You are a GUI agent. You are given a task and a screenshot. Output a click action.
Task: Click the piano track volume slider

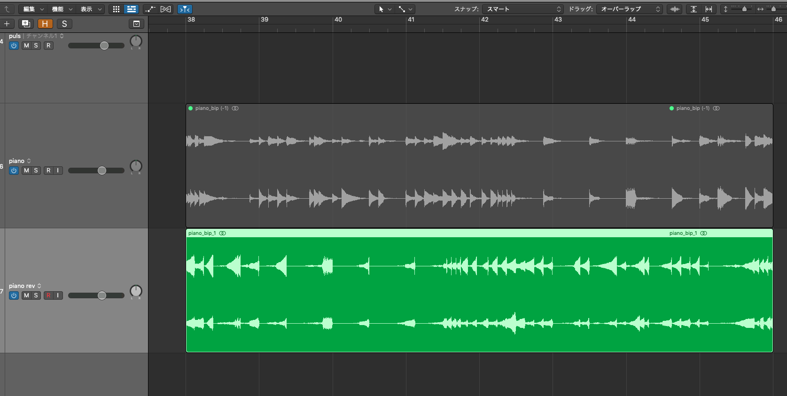[x=96, y=171]
